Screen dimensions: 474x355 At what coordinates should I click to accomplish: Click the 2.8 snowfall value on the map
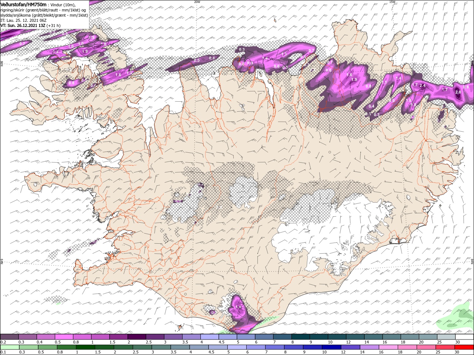click(458, 92)
